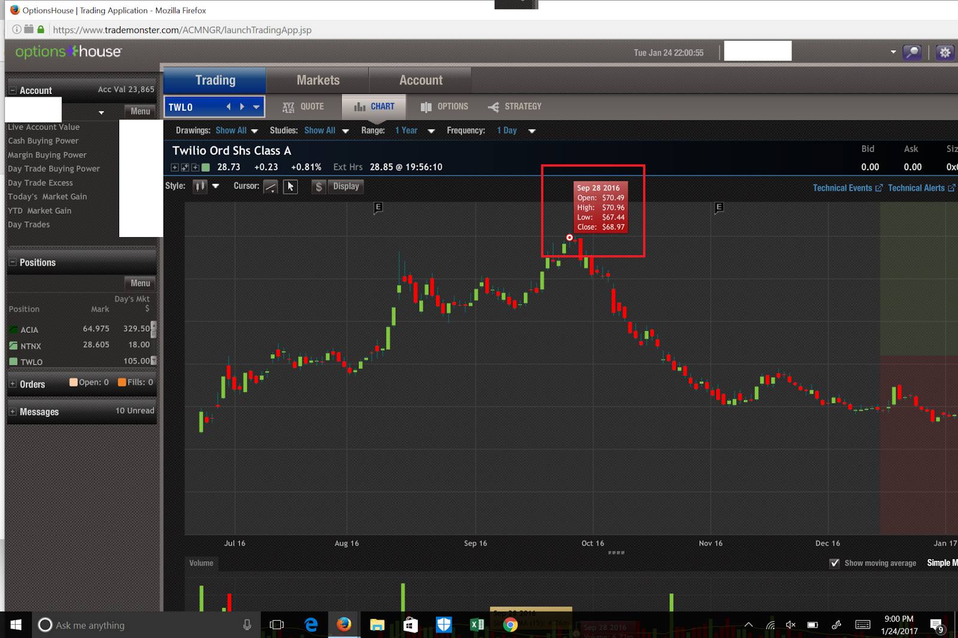958x638 pixels.
Task: Click the Cortana Ask me anything box
Action: [147, 625]
